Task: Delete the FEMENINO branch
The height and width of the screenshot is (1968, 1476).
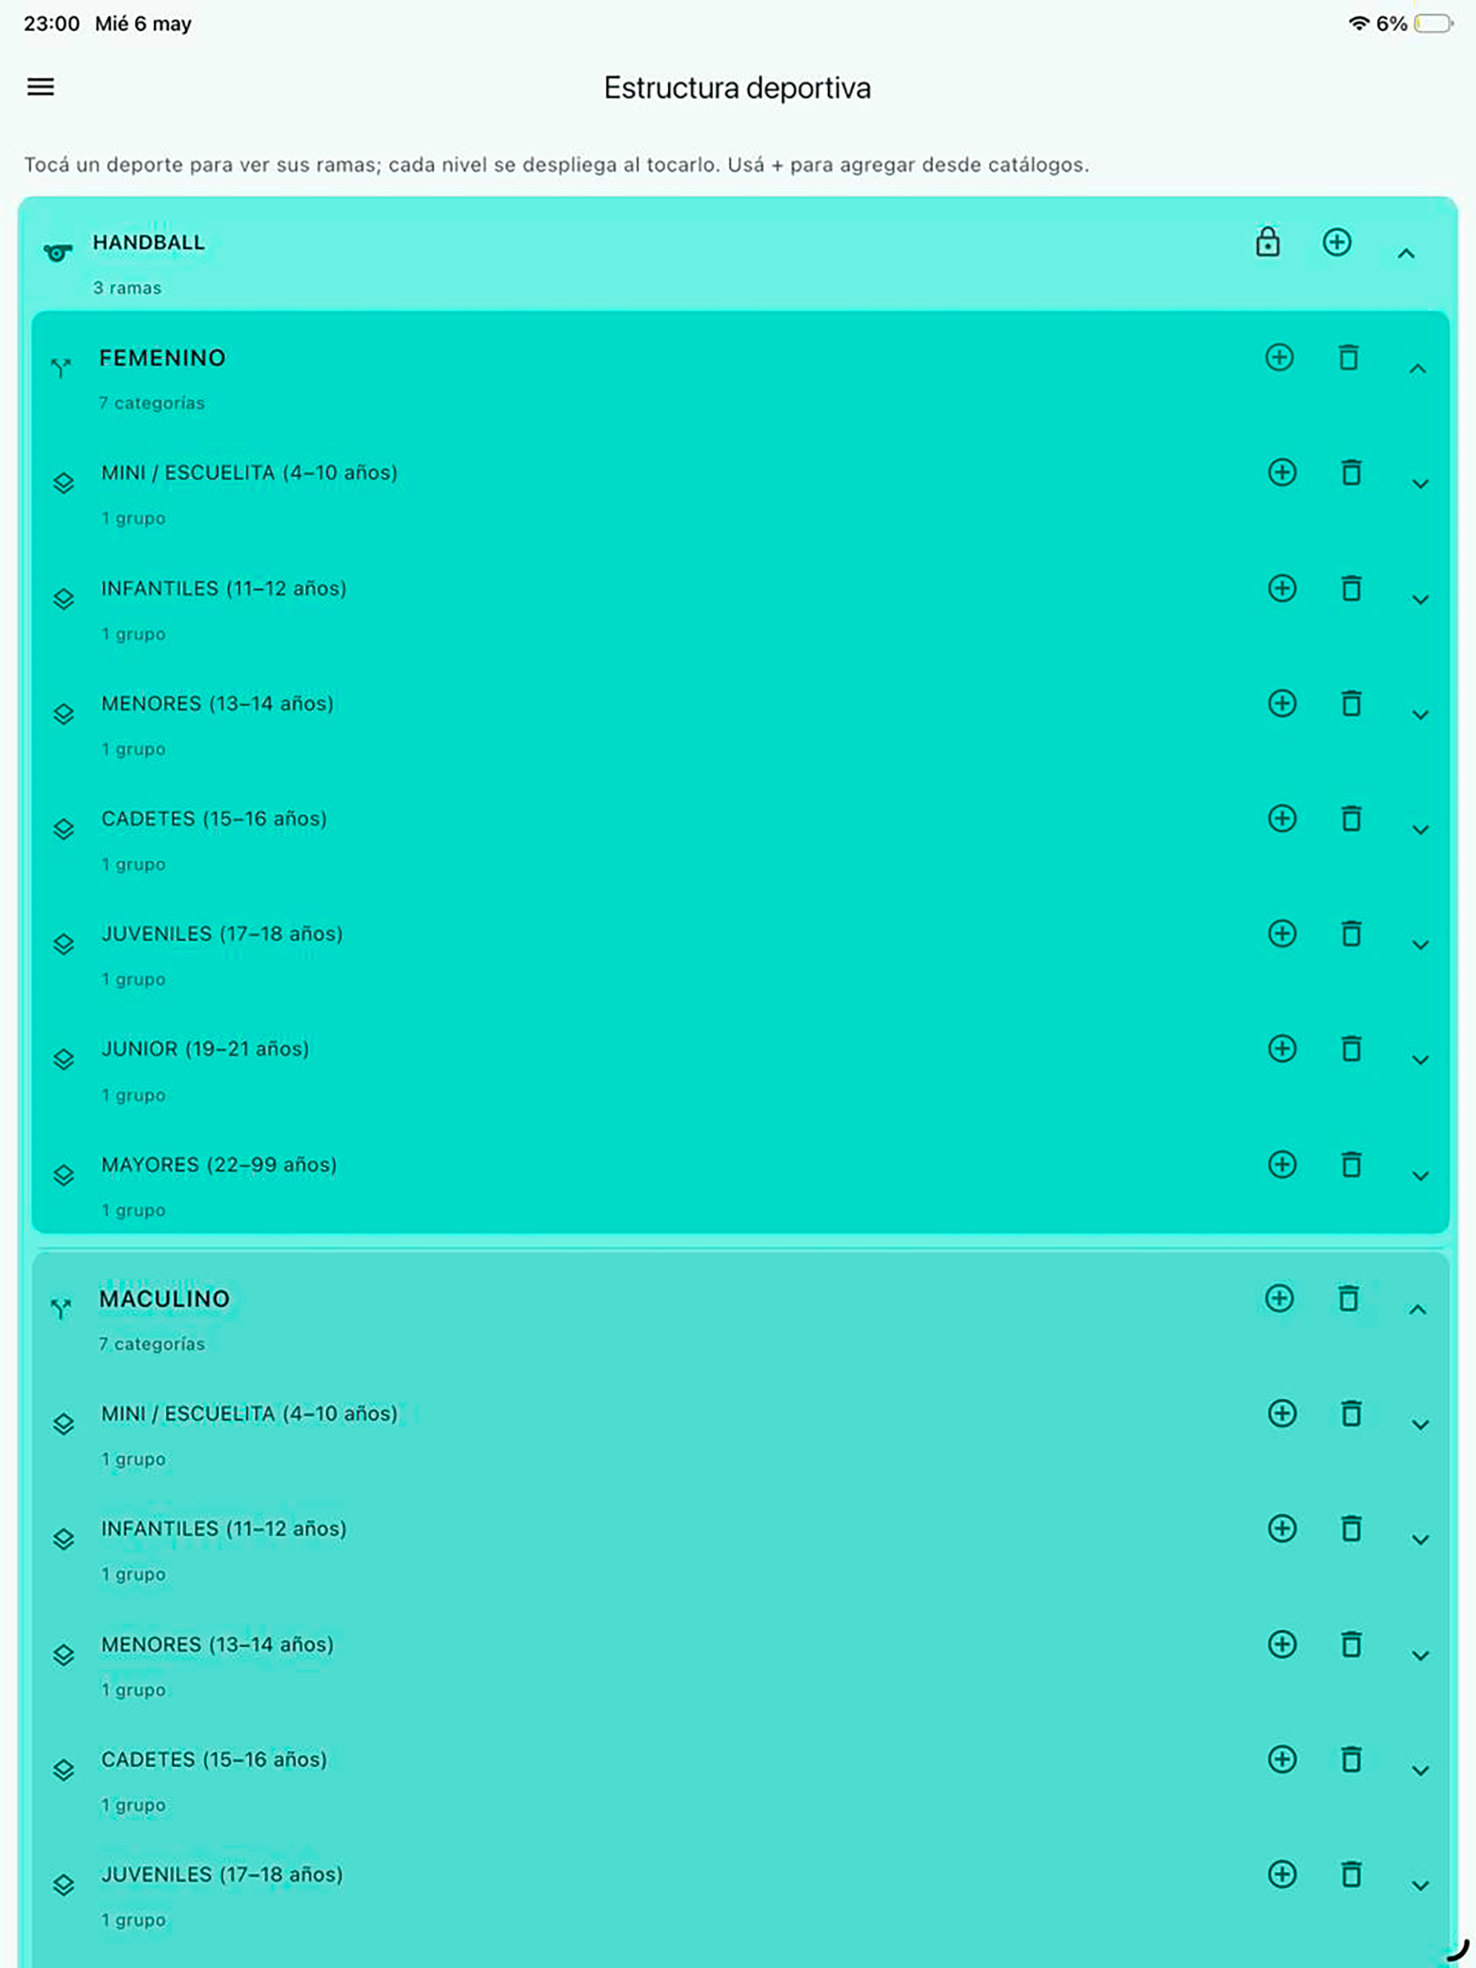Action: [1349, 358]
